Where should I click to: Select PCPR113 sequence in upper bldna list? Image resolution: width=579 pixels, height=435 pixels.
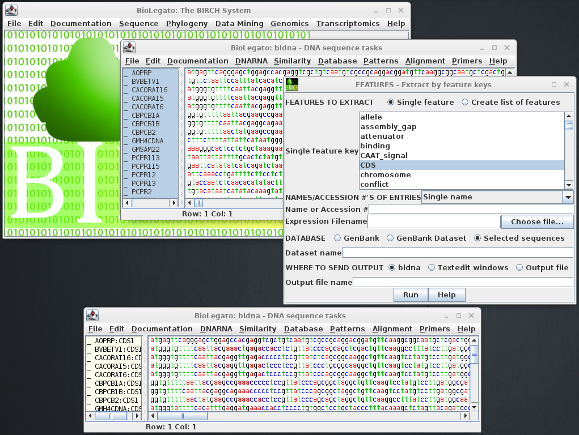(151, 157)
